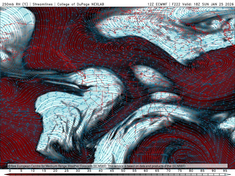
Task: Click the "65" value on the RH legend
Action: click(157, 171)
